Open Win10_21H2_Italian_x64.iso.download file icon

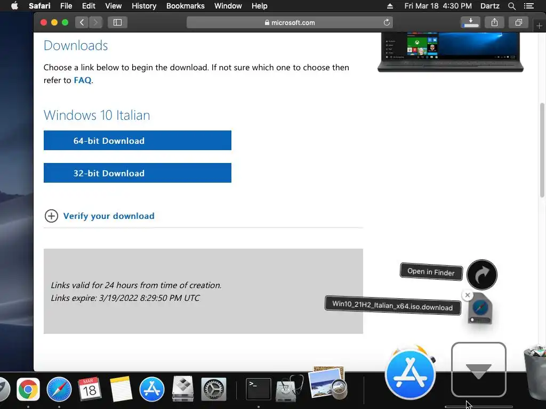pos(480,309)
